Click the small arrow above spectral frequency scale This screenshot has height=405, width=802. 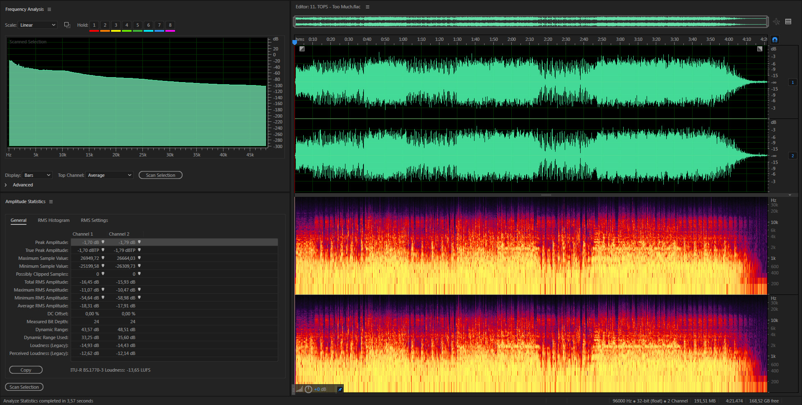pos(790,195)
